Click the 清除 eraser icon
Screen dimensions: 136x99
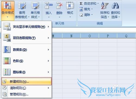click(81, 15)
